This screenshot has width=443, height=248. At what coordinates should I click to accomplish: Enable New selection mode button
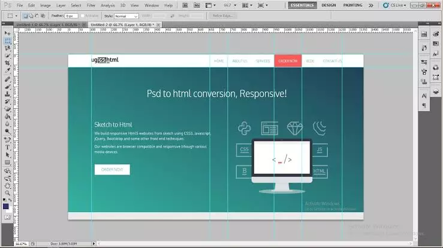[x=25, y=16]
